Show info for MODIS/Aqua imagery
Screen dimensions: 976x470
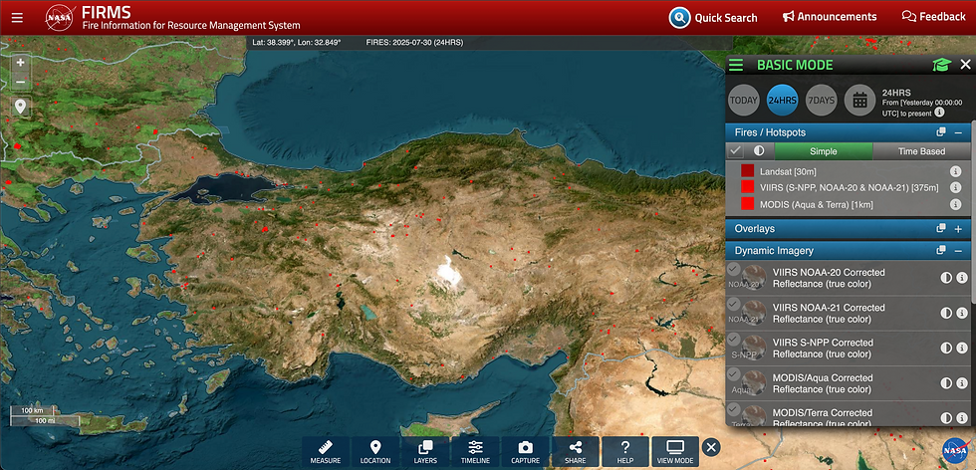point(962,382)
